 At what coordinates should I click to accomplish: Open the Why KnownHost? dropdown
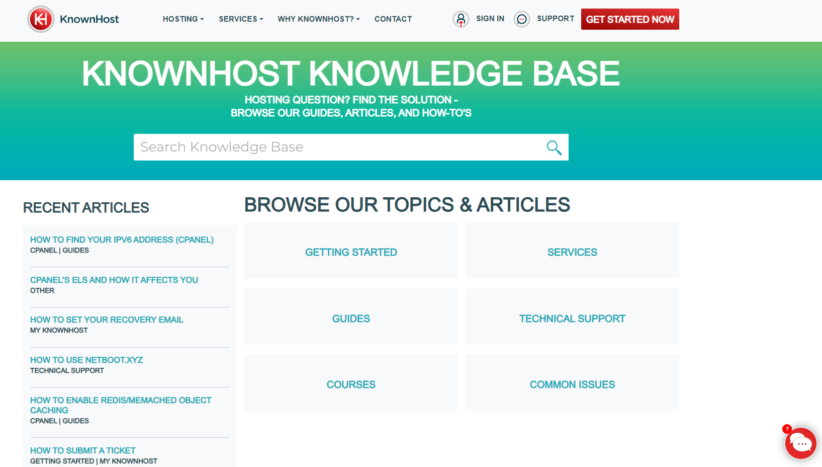click(x=319, y=19)
